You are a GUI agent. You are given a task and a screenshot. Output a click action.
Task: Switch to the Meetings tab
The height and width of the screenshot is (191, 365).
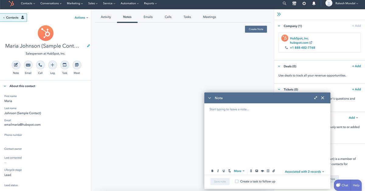coord(210,17)
